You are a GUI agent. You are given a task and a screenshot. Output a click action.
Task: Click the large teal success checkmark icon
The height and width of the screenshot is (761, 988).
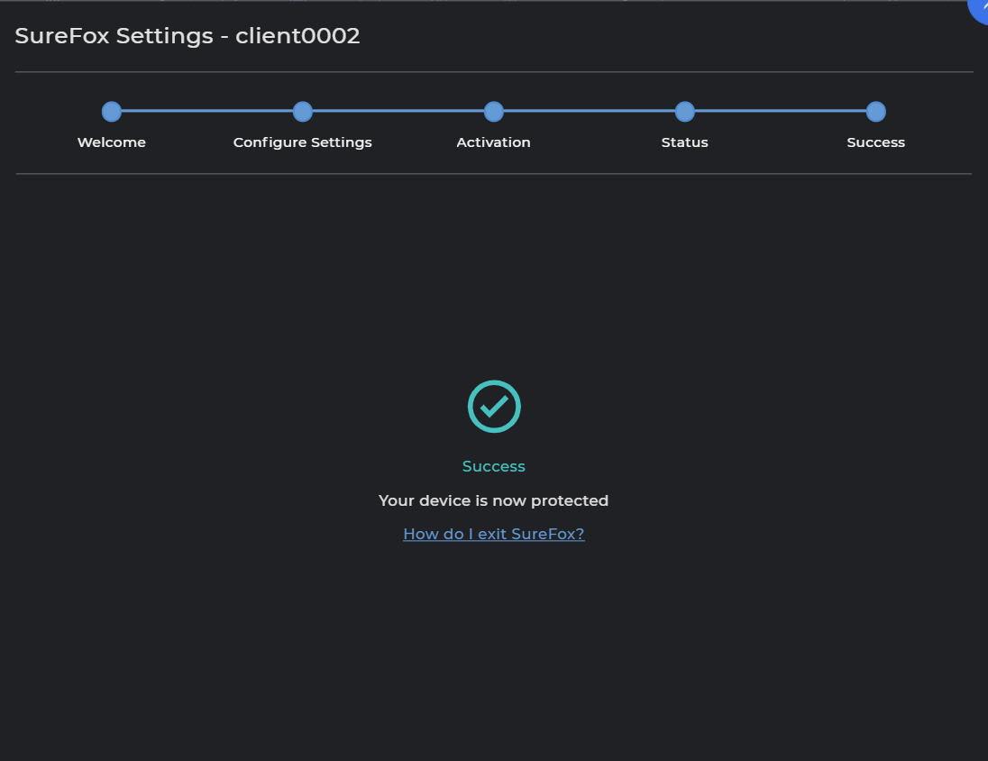point(494,407)
